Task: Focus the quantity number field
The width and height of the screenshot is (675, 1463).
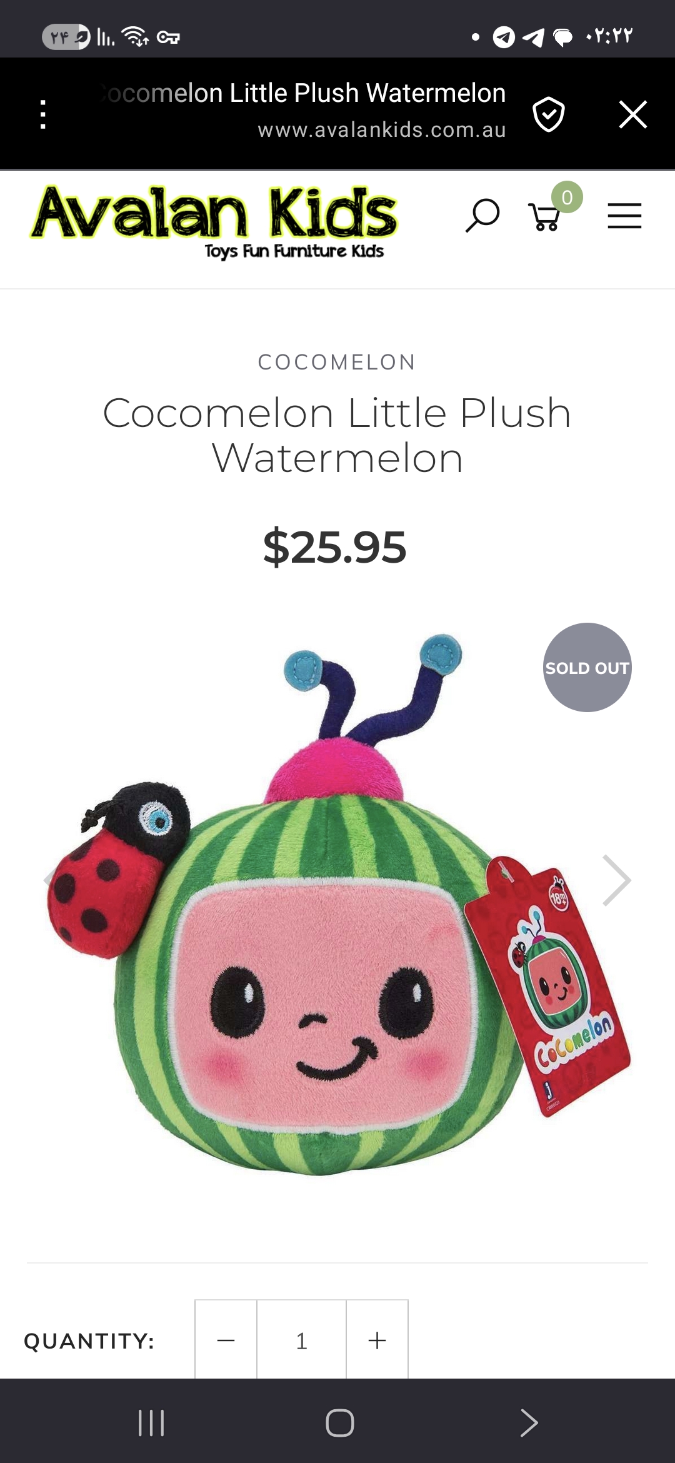Action: click(x=301, y=1340)
